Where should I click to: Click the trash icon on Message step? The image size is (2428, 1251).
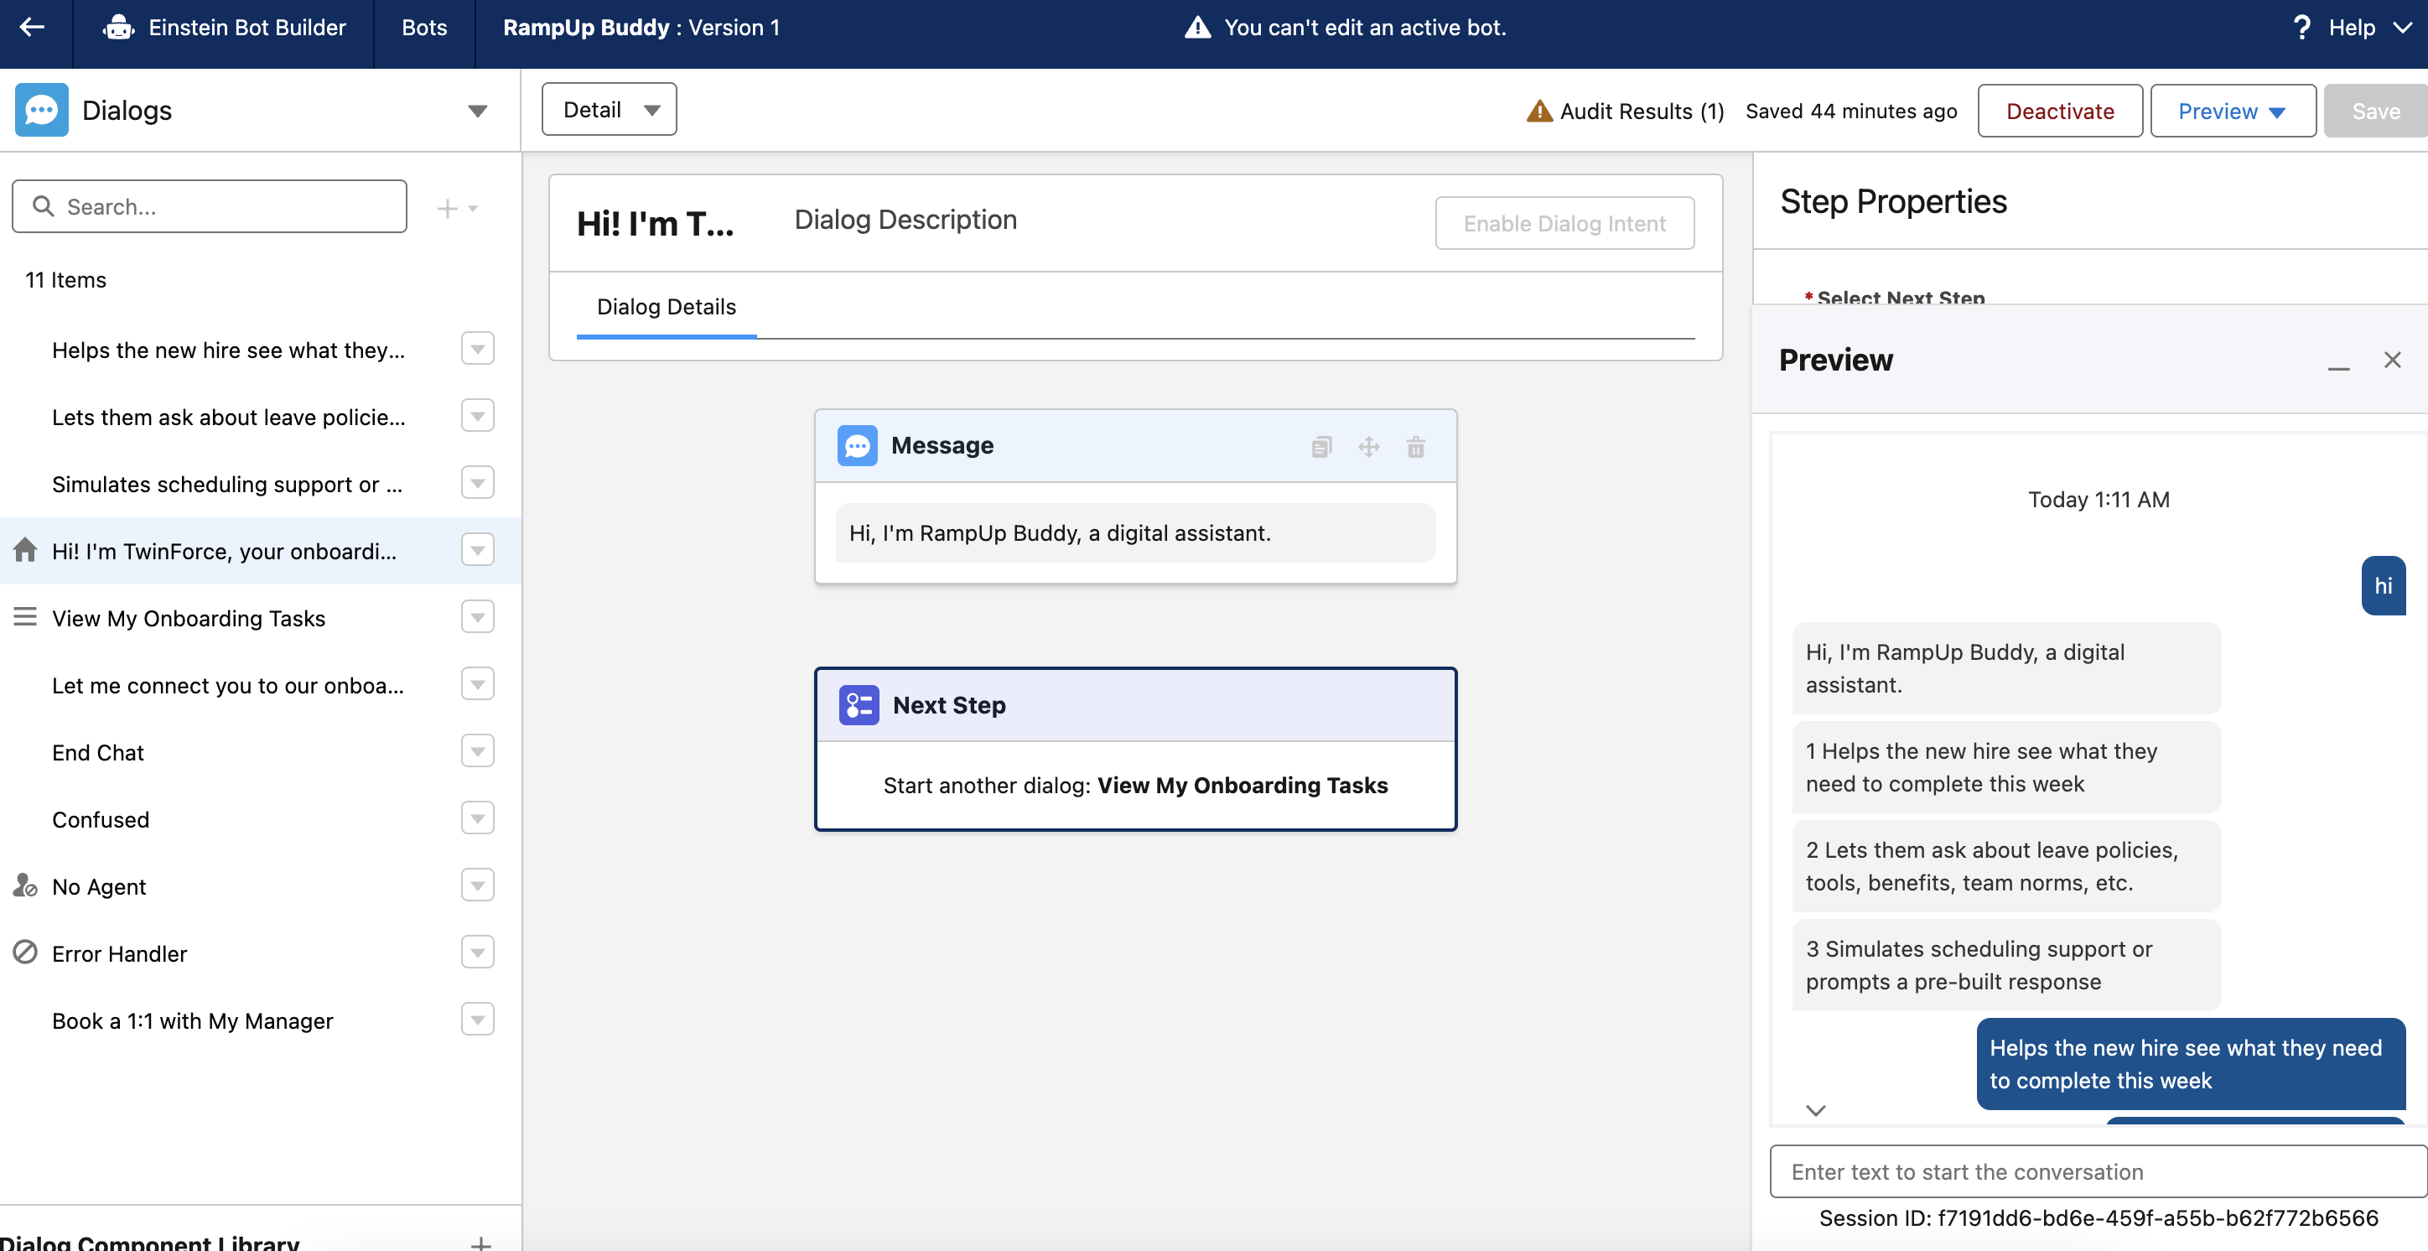[1414, 447]
